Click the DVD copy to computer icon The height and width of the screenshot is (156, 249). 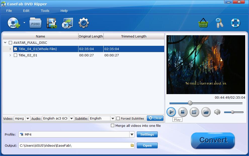67,23
